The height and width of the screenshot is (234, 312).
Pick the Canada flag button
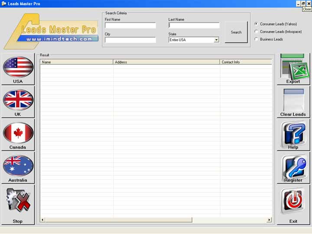click(18, 135)
